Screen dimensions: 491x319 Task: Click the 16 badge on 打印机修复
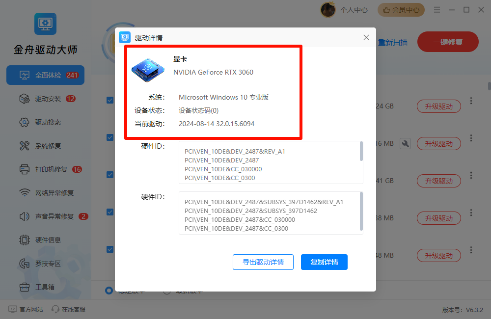point(77,169)
